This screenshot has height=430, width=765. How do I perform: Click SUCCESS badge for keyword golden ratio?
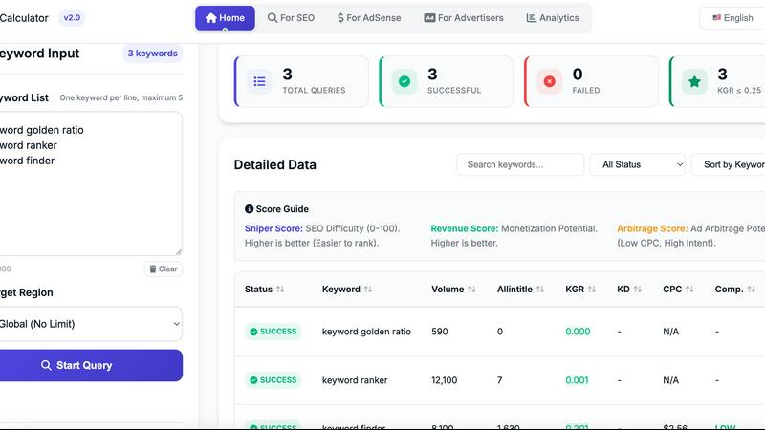(273, 332)
